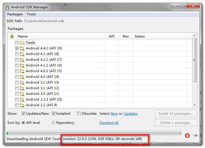Click the SDK path D:\Android\android-sdk text
205x148 pixels.
point(44,21)
